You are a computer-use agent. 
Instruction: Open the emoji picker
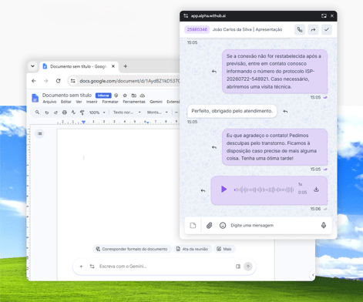pos(223,226)
